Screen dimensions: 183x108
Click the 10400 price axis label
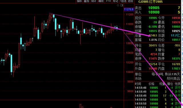click(130, 53)
